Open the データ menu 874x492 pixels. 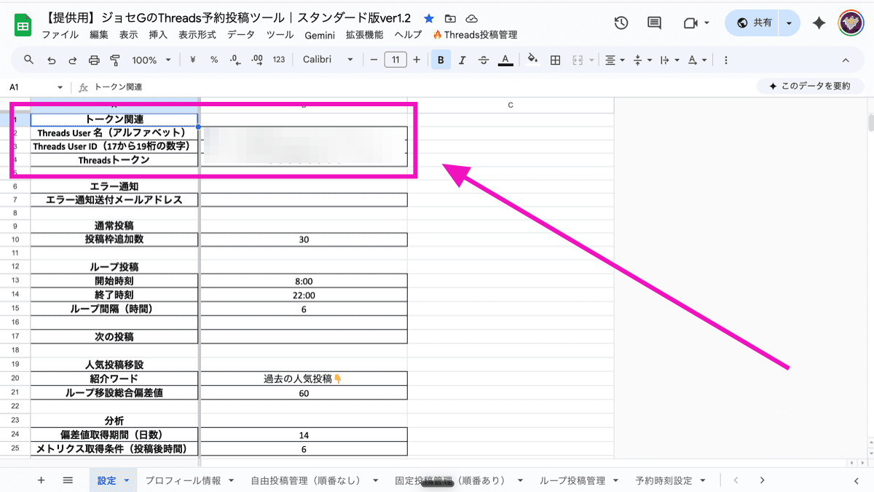(x=241, y=35)
